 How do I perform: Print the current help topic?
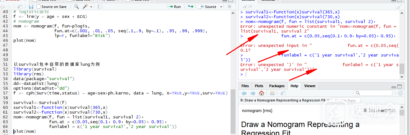coord(272,93)
